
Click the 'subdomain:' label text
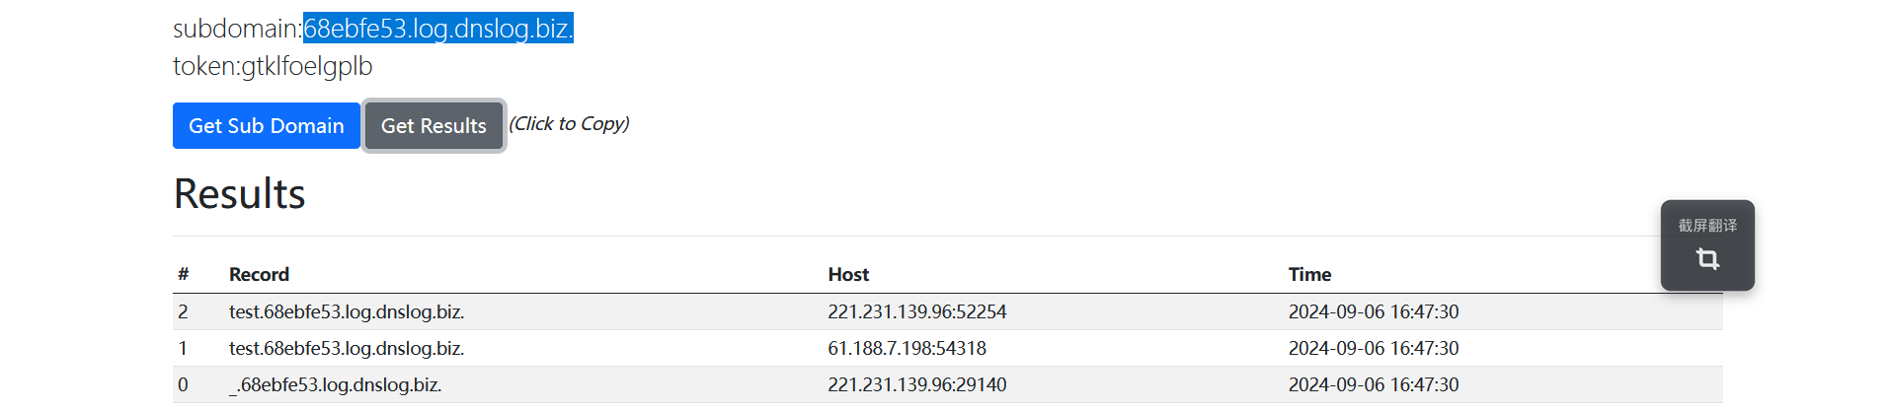(238, 29)
